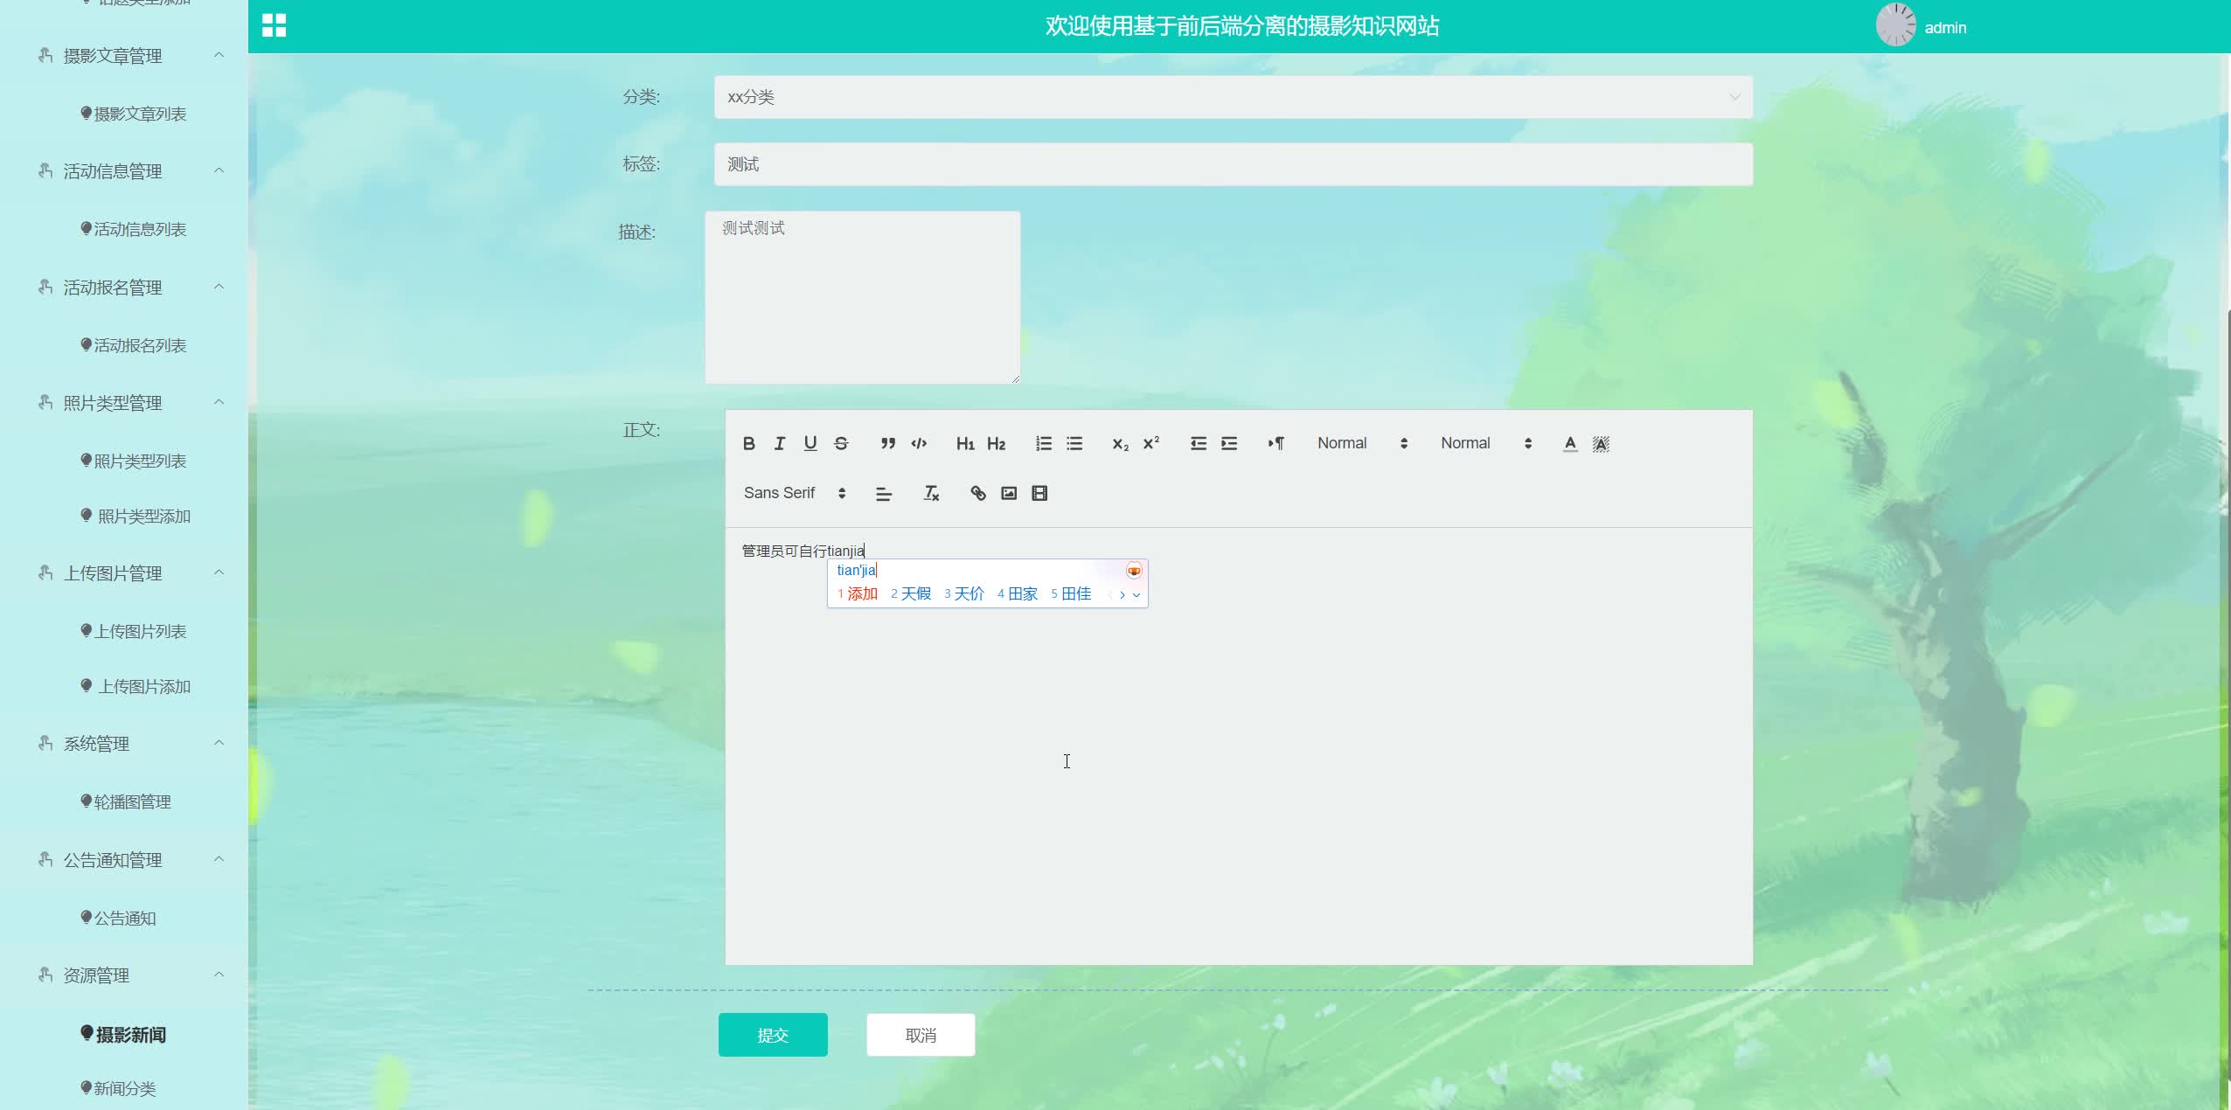Apply italic formatting in editor toolbar
The image size is (2231, 1110).
[780, 444]
